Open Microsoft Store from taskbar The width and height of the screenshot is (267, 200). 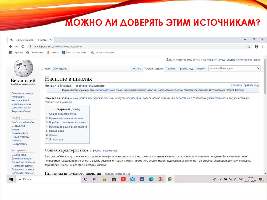tap(114, 179)
